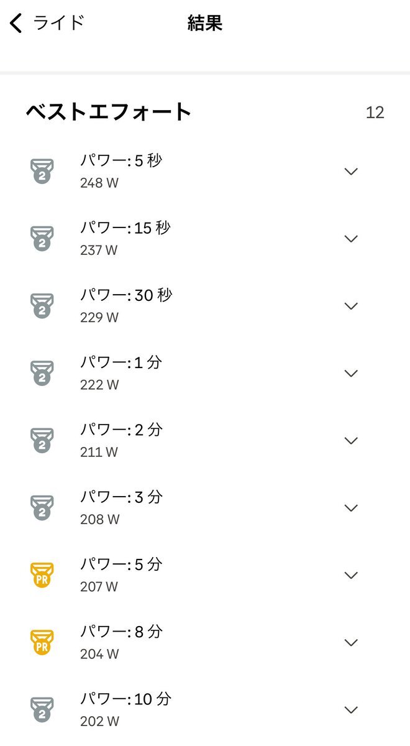Tap the silver medal icon for パワー: 15 秒
Image resolution: width=410 pixels, height=746 pixels.
pyautogui.click(x=42, y=238)
